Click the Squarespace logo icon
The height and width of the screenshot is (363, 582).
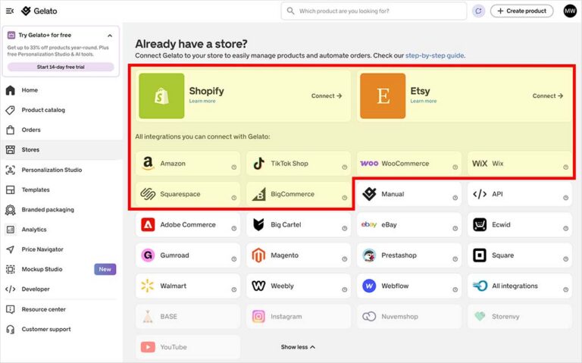(148, 194)
